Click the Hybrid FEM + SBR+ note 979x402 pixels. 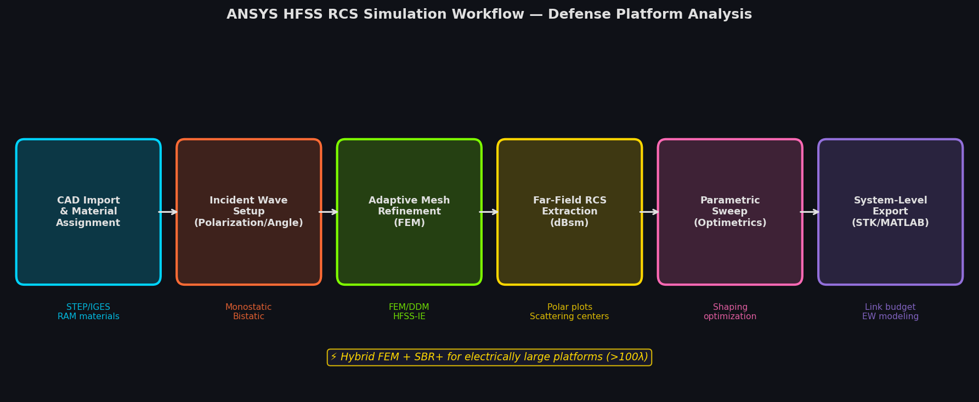[489, 357]
